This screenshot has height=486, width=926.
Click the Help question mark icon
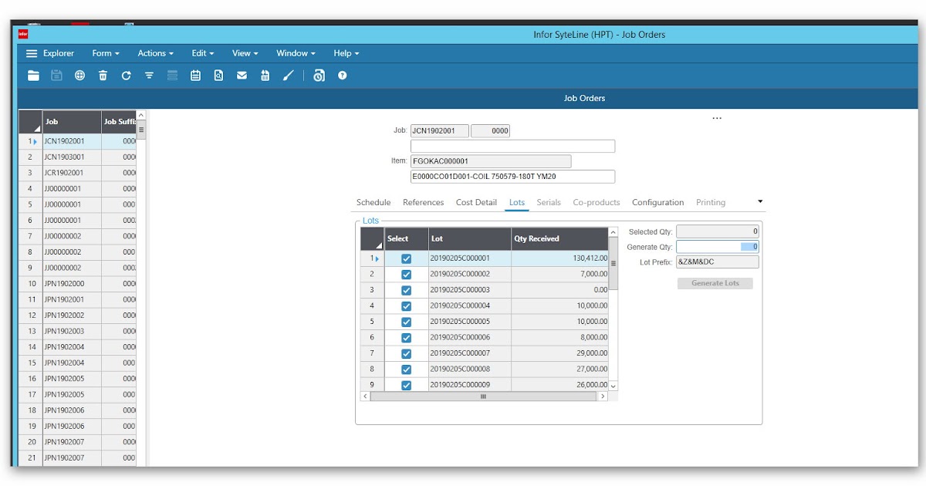coord(342,75)
